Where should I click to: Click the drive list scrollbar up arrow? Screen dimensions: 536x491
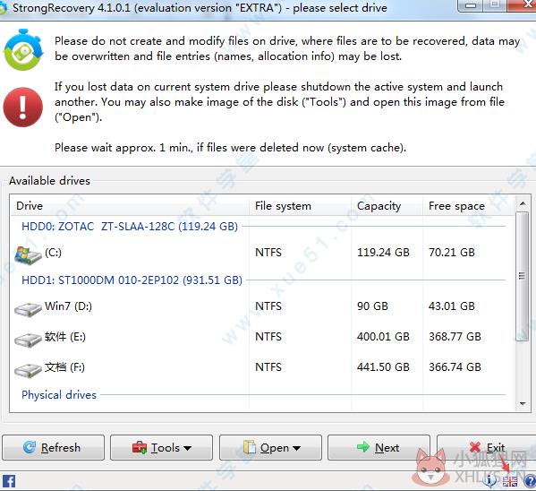point(523,203)
